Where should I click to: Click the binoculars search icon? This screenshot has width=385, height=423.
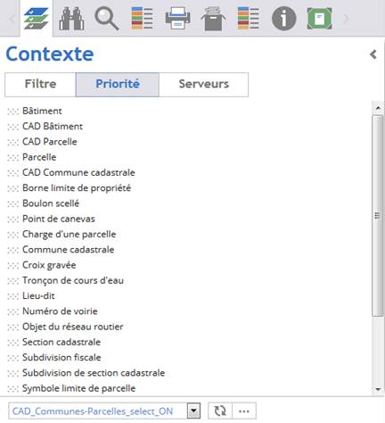click(x=71, y=19)
